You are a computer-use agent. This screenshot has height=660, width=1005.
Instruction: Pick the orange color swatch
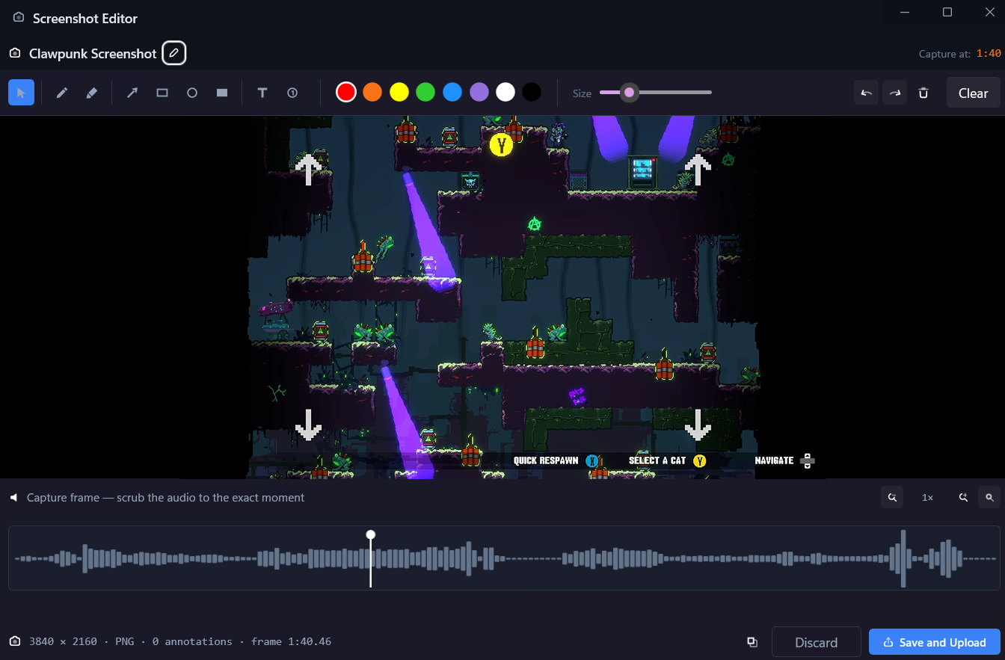point(372,92)
